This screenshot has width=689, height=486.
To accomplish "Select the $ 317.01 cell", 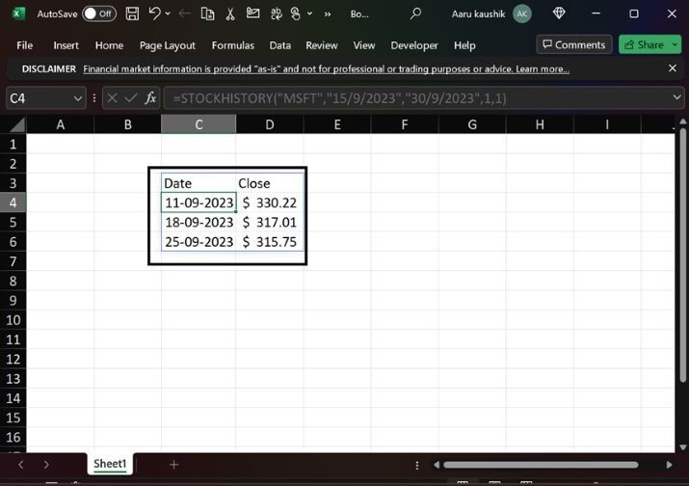I will pos(270,222).
